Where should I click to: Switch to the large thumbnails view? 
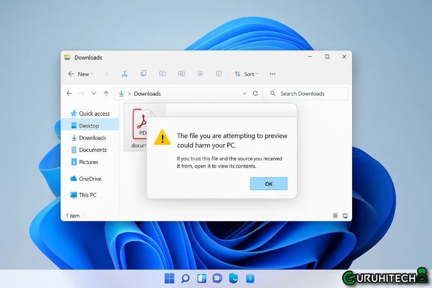[x=345, y=216]
